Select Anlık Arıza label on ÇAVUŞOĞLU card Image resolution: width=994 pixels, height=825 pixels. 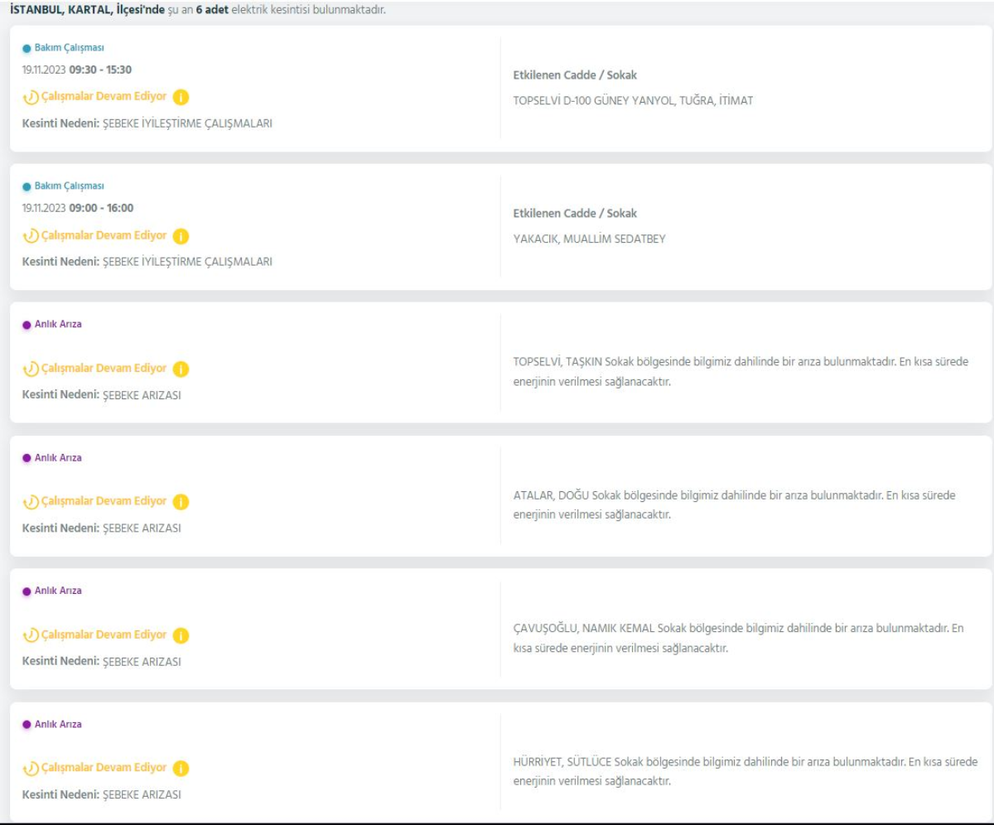point(58,591)
